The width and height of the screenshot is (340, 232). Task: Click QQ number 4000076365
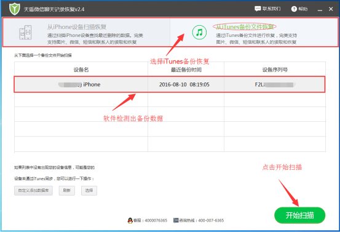[156, 220]
